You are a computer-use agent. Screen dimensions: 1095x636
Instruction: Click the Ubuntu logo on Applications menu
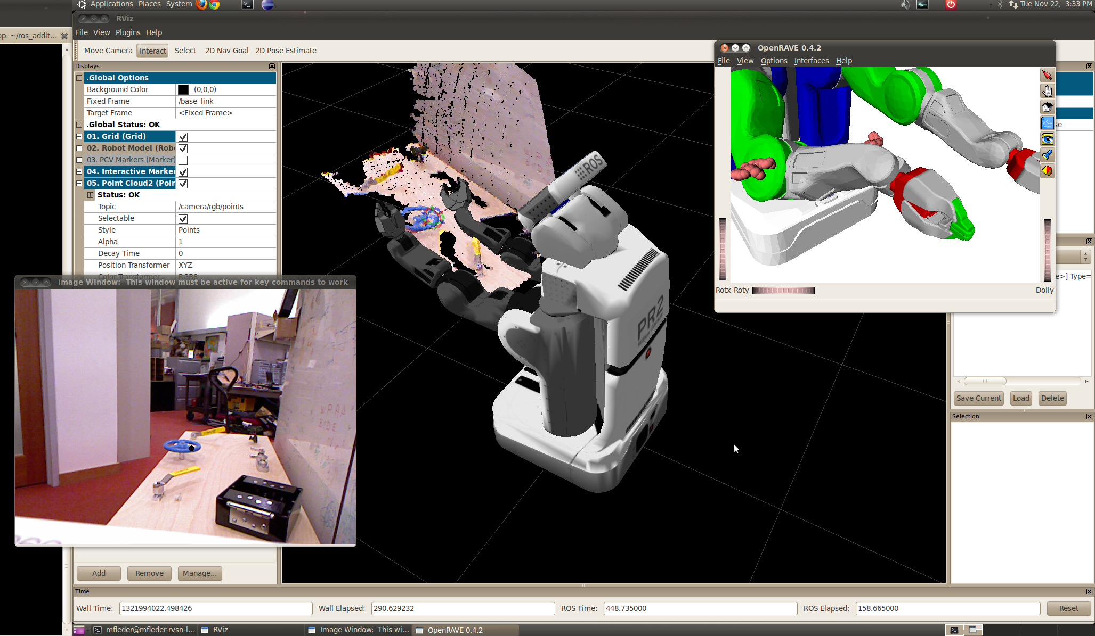point(82,4)
